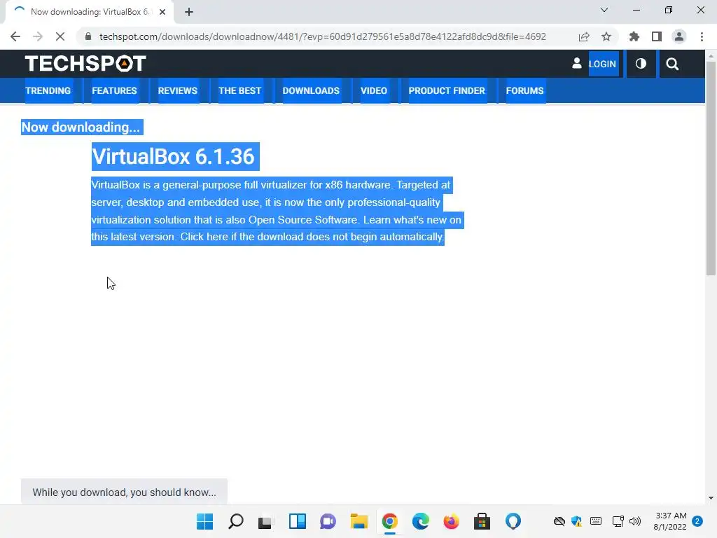
Task: Open the blue balloon app on the taskbar
Action: pos(513,521)
